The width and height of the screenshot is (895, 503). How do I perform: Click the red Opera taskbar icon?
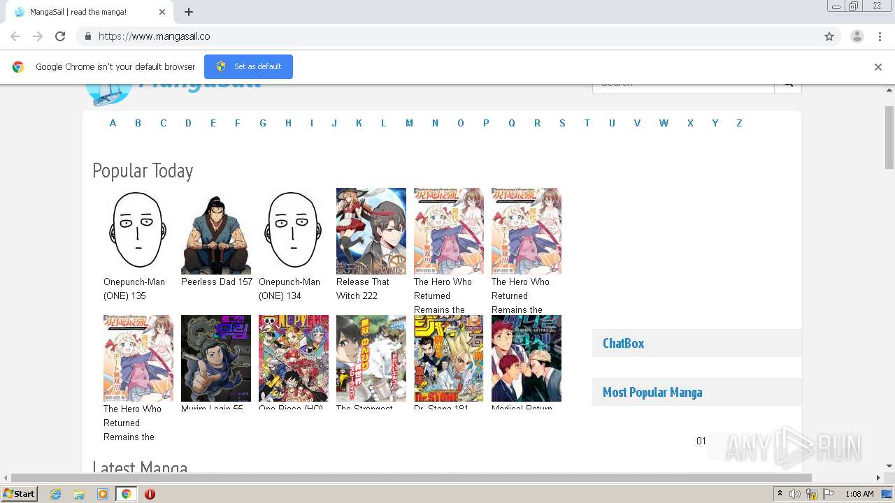pyautogui.click(x=150, y=494)
